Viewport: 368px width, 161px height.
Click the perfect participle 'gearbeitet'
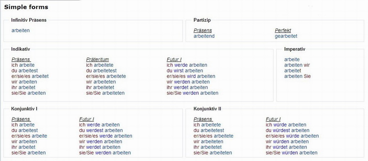[x=286, y=36]
